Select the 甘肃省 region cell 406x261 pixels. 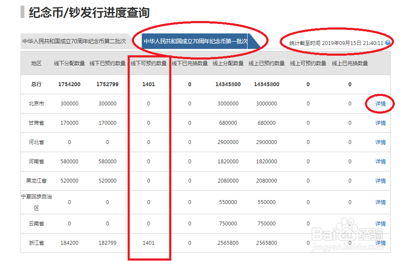36,123
